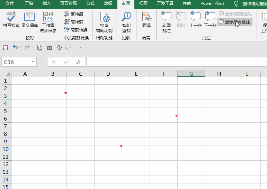Expand the Name Box dropdown
This screenshot has height=189, width=267.
[33, 62]
